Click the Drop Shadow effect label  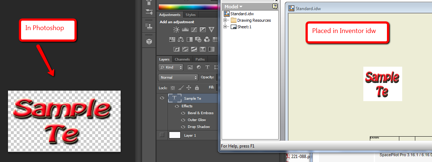tap(199, 127)
